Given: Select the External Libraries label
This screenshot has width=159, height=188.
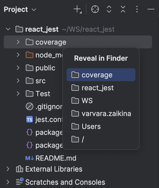Looking at the screenshot, I should [x=54, y=169].
